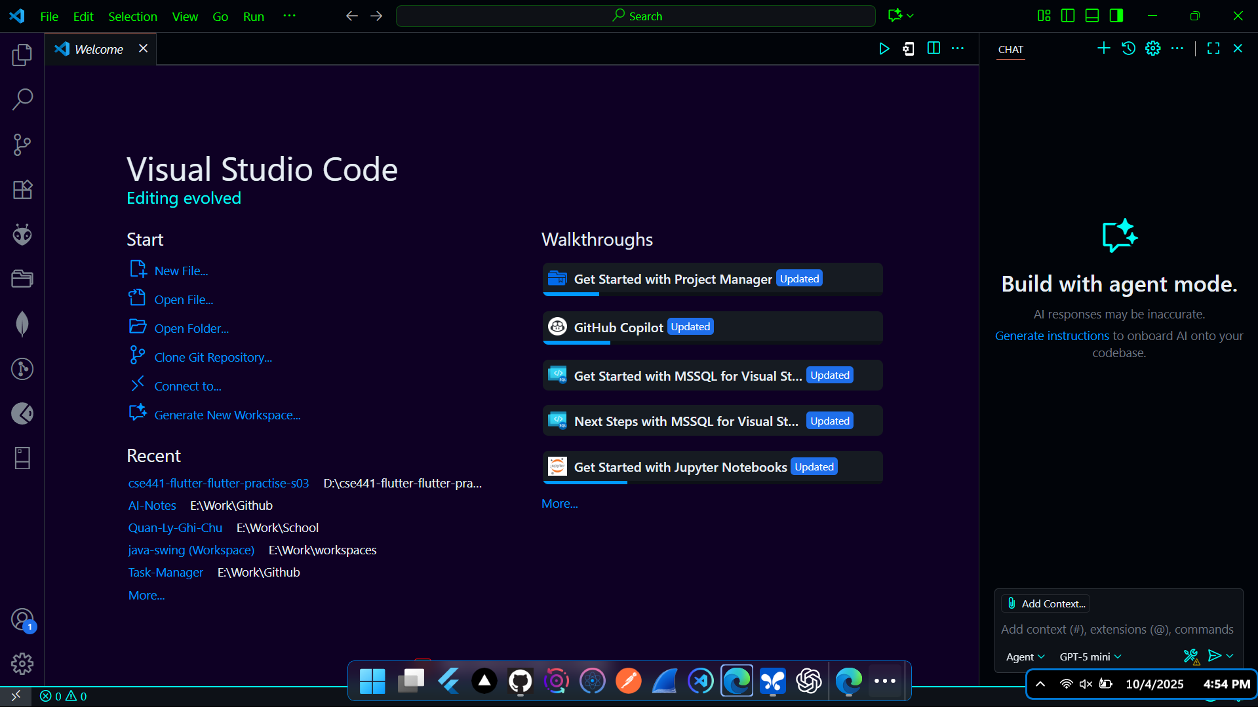The width and height of the screenshot is (1258, 707).
Task: Open recent project AI-Notes
Action: pos(152,505)
